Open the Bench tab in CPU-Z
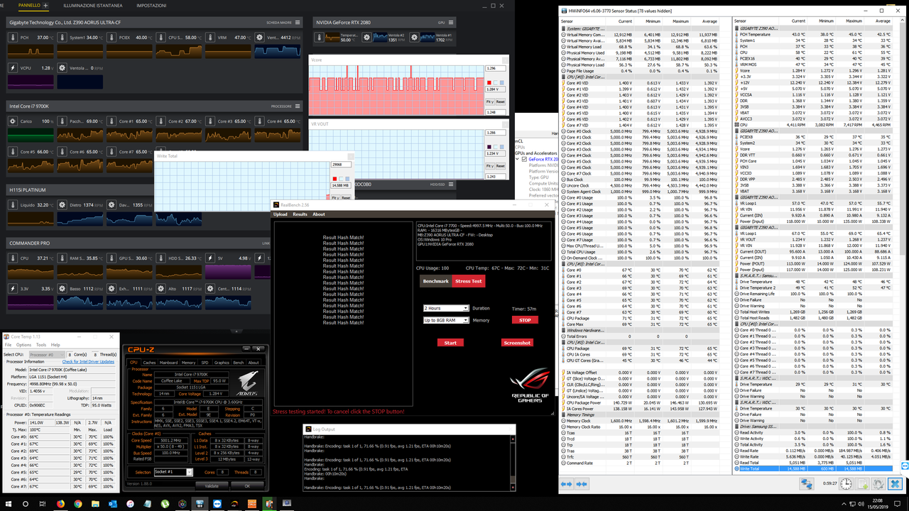909x511 pixels. (239, 363)
